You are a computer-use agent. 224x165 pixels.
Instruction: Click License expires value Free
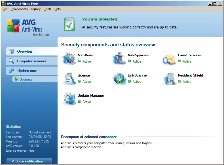tap(31, 150)
